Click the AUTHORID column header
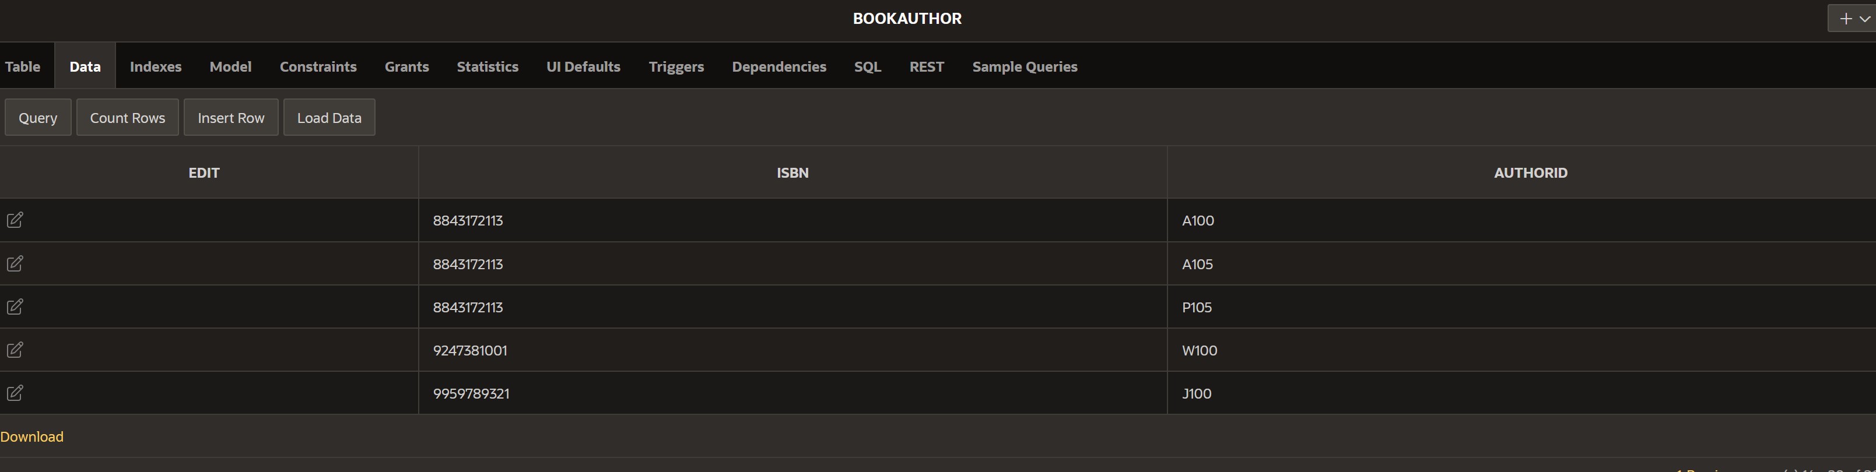 [x=1531, y=172]
